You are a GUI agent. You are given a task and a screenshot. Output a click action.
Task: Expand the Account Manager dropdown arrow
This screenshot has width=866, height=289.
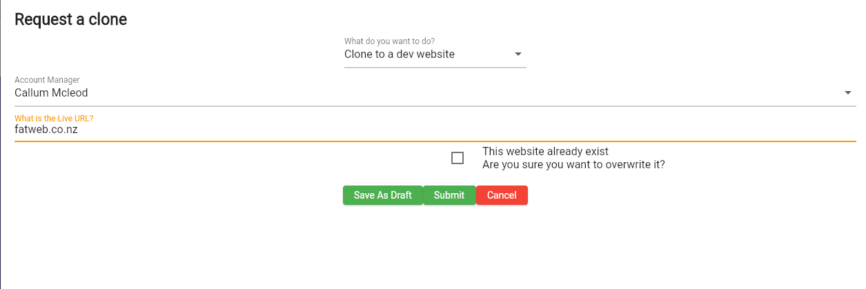[x=848, y=93]
